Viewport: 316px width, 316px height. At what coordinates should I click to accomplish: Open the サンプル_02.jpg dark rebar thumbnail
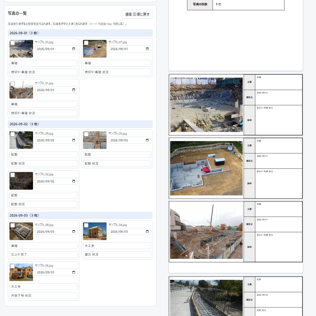point(21,181)
